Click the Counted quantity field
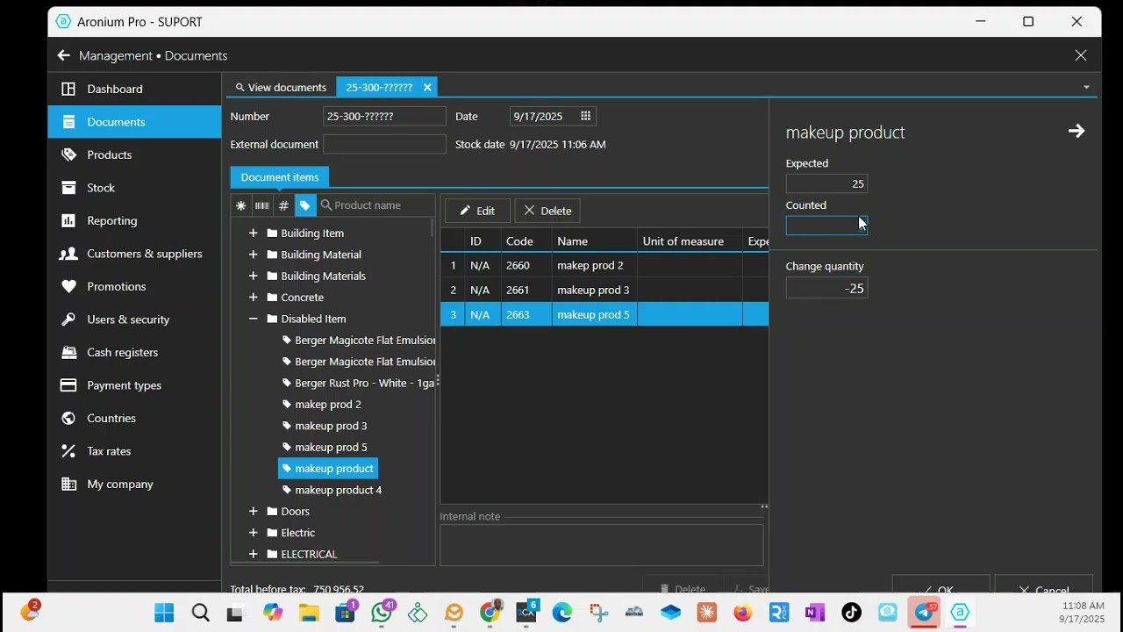Viewport: 1123px width, 632px height. 826,226
